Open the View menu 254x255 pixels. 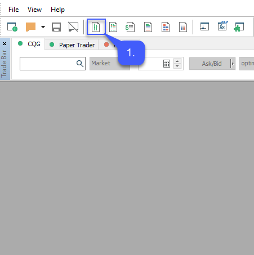[x=34, y=10]
